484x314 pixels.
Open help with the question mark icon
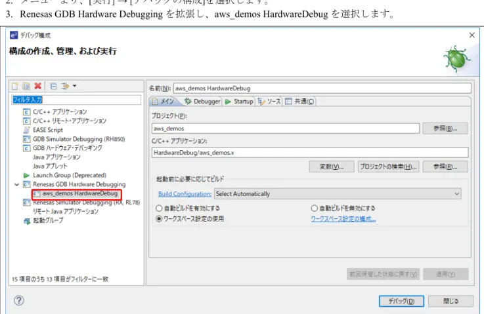(x=19, y=300)
